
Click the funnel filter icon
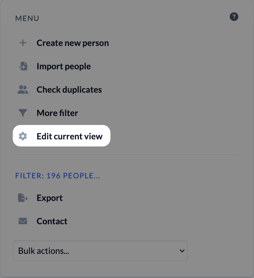tap(23, 113)
